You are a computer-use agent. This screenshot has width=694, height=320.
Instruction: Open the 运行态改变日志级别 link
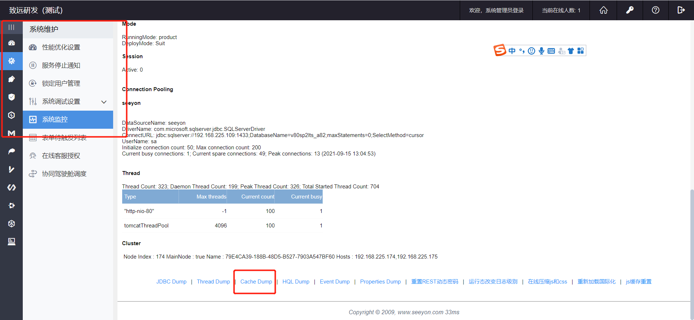(493, 282)
